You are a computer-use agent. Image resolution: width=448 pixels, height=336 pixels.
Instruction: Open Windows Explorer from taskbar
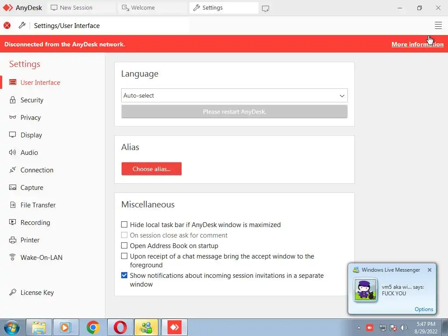tap(39, 328)
